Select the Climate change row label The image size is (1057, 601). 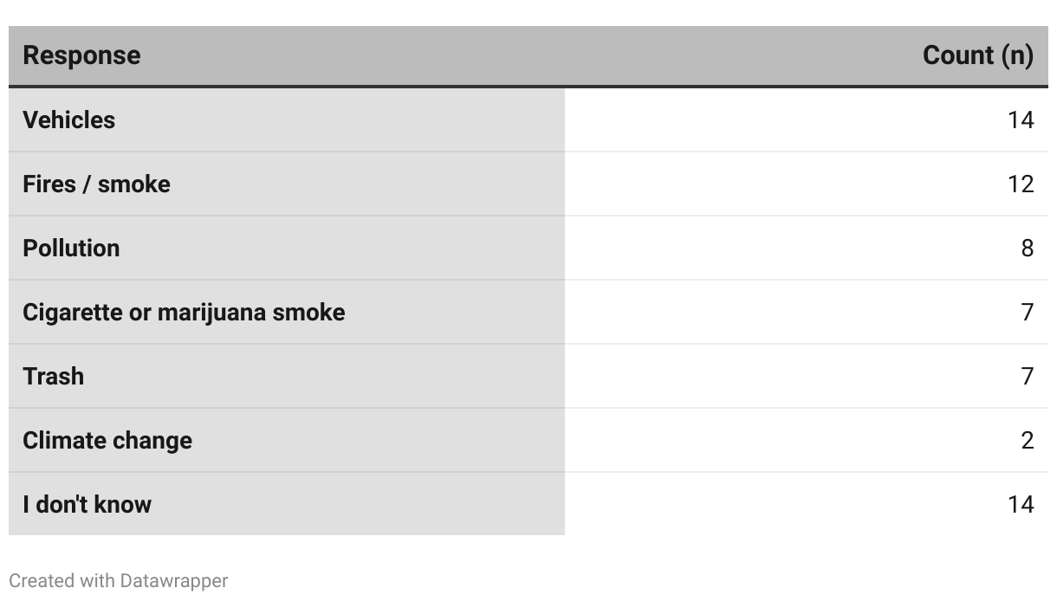pos(107,440)
